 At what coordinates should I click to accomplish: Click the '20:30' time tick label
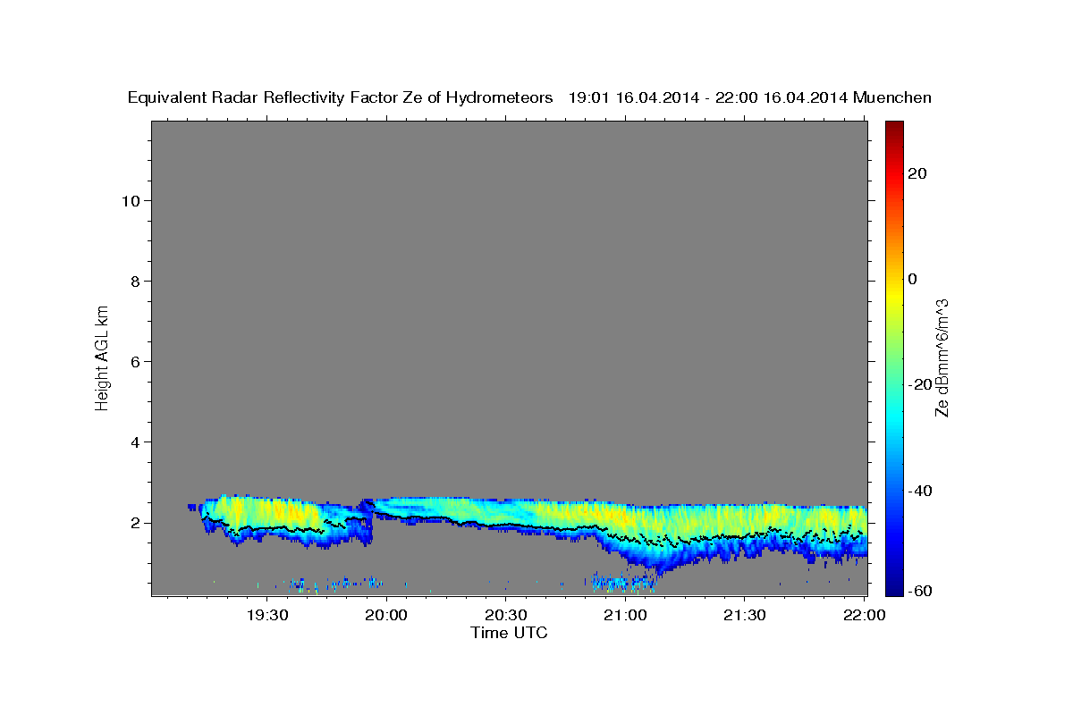click(505, 615)
